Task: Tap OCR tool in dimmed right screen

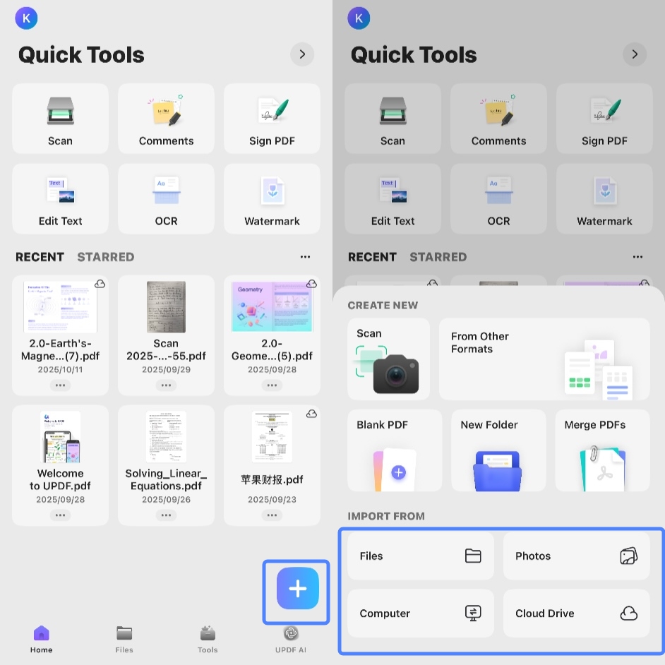Action: (498, 199)
